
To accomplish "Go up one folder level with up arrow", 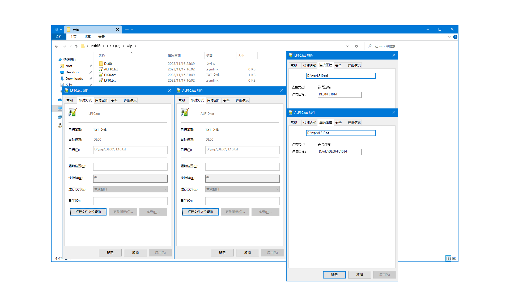I will (76, 46).
